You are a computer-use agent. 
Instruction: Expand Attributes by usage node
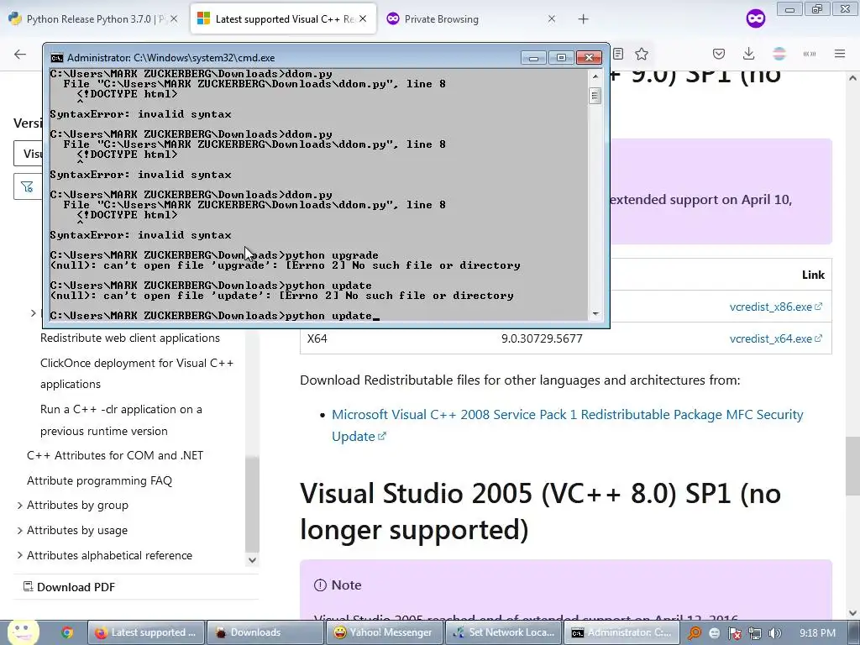(20, 531)
